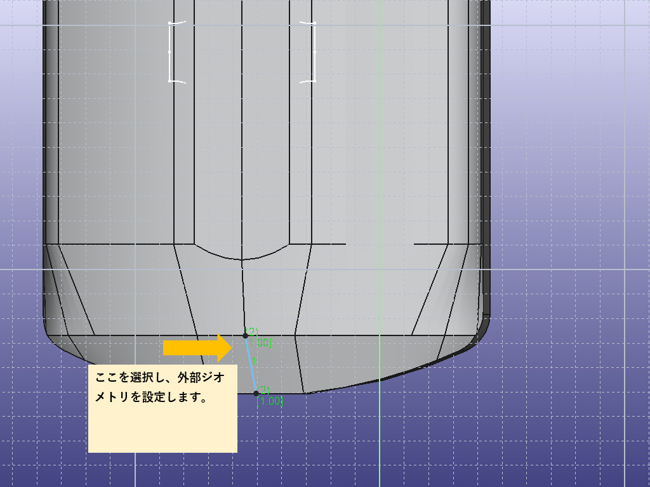Select the lower endpoint of the blue line
The height and width of the screenshot is (487, 650).
coord(256,393)
